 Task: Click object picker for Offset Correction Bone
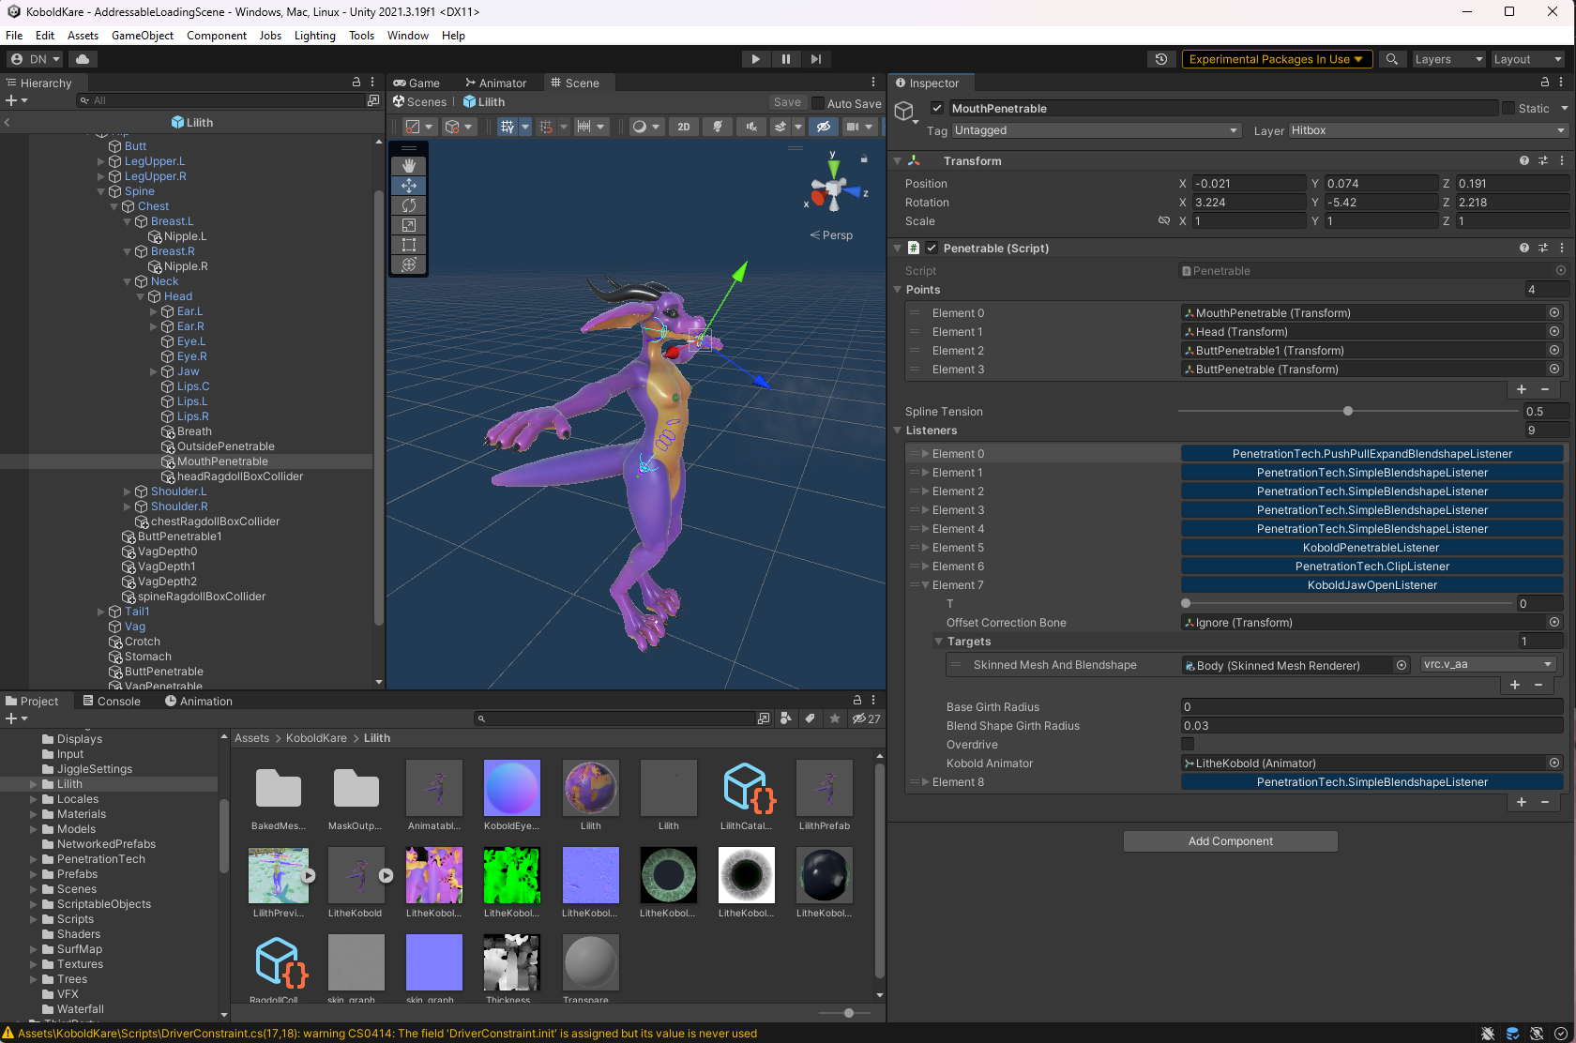click(1554, 622)
